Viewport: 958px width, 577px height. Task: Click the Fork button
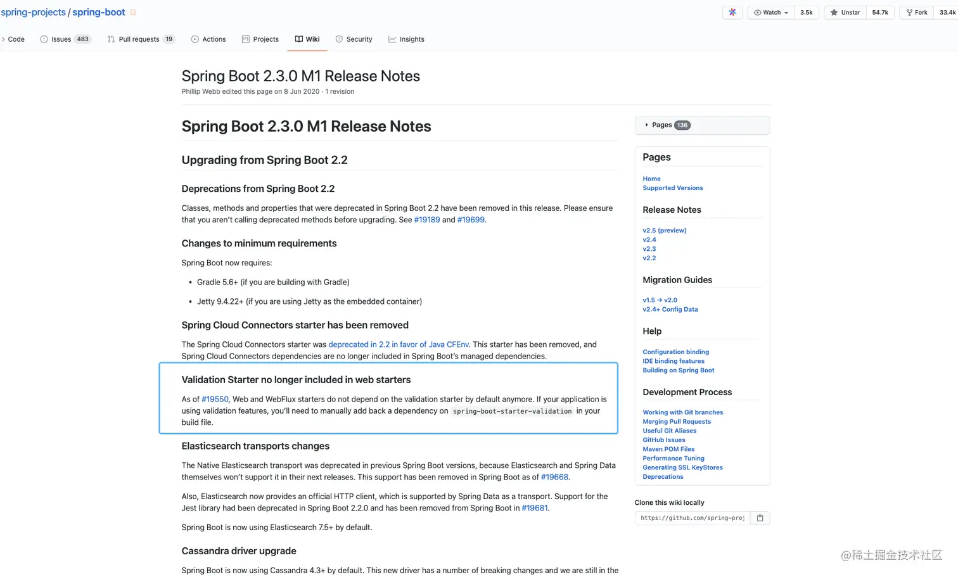917,13
